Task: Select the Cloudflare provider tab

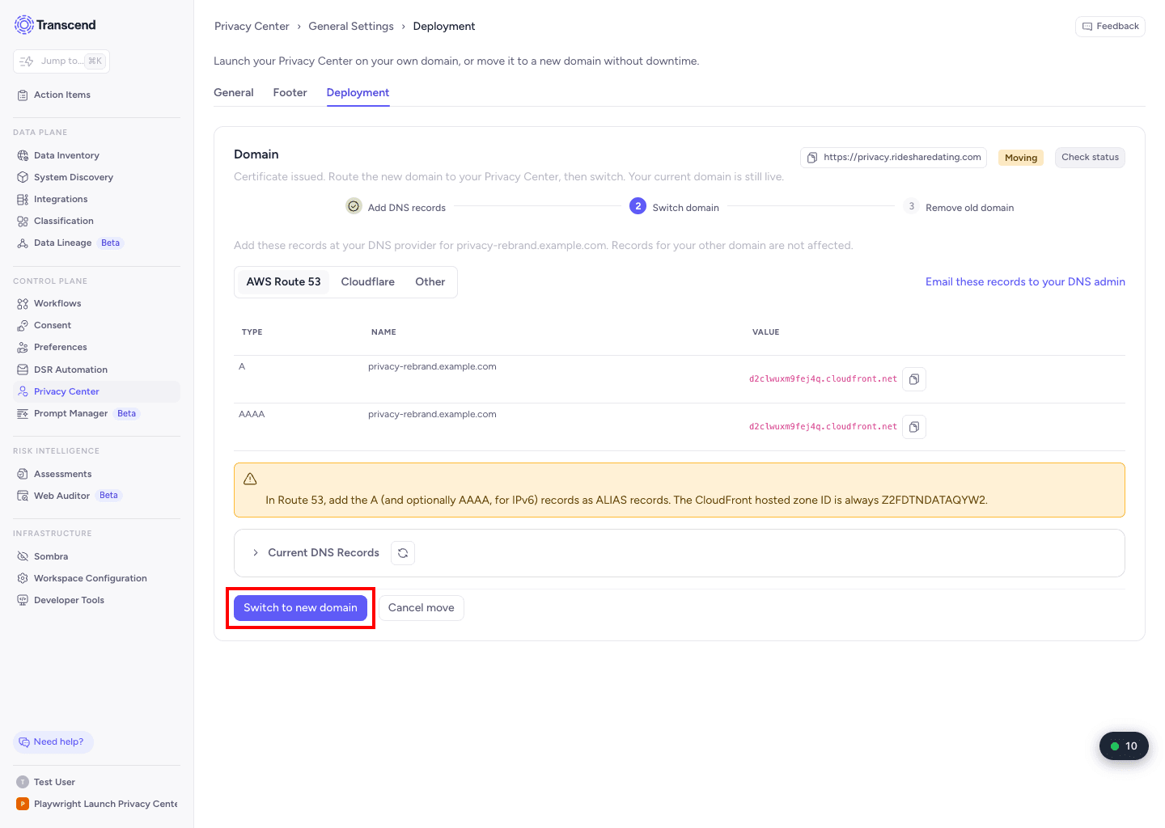Action: coord(368,282)
